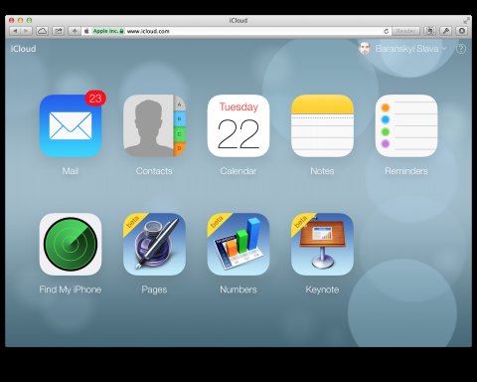The height and width of the screenshot is (382, 477).
Task: Click the Pages label text
Action: (154, 289)
